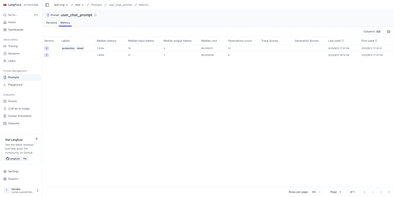Click the Settings gear icon
The height and width of the screenshot is (197, 394).
coord(5,171)
